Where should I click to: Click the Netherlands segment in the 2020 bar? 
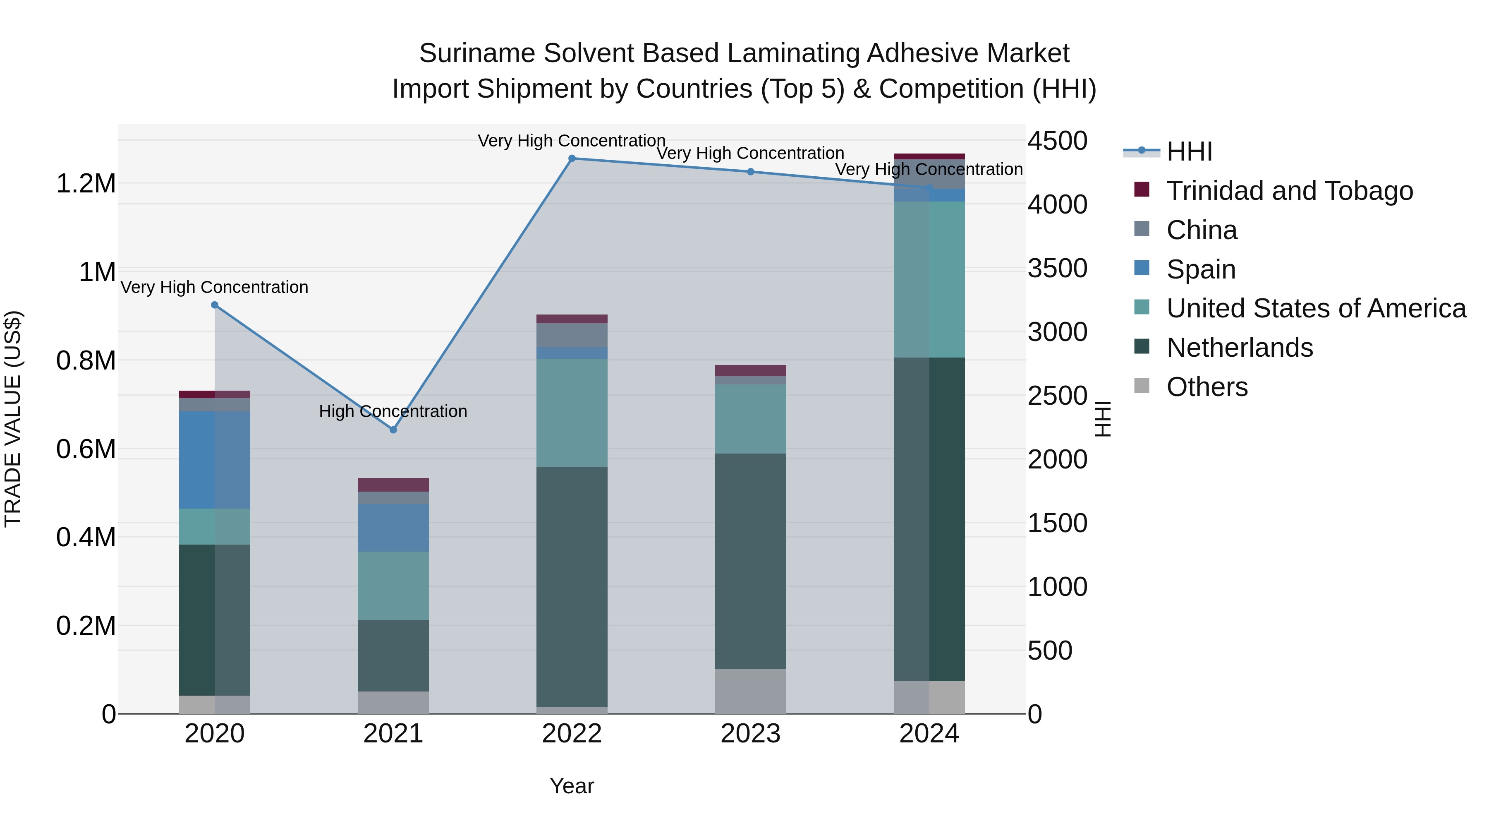pos(214,620)
